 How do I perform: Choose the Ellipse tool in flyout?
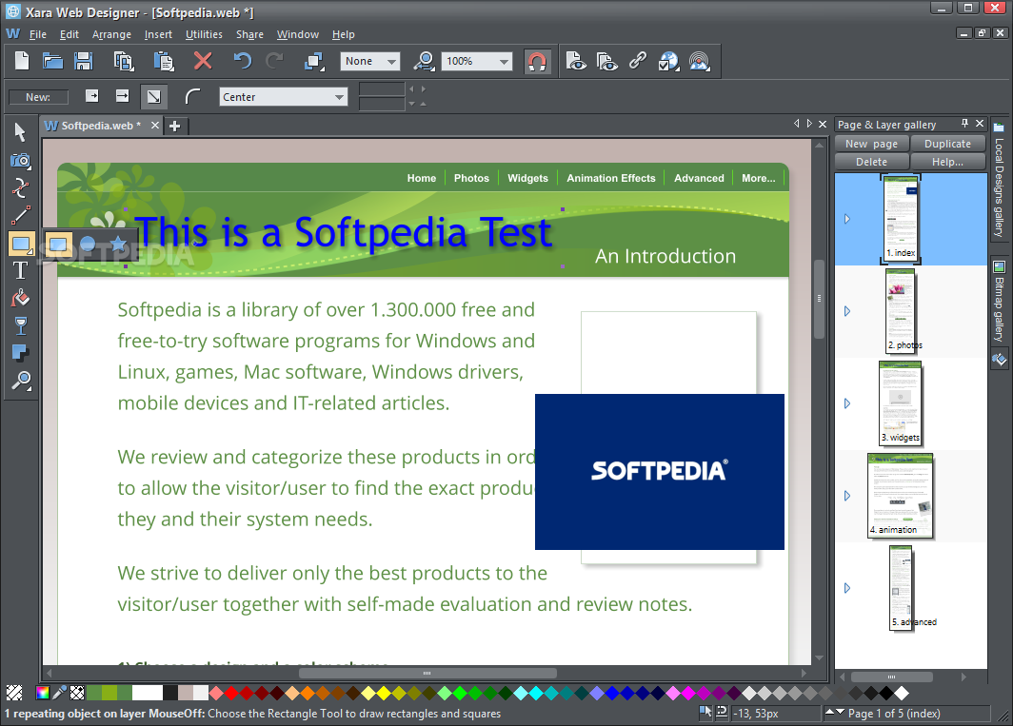pos(88,245)
